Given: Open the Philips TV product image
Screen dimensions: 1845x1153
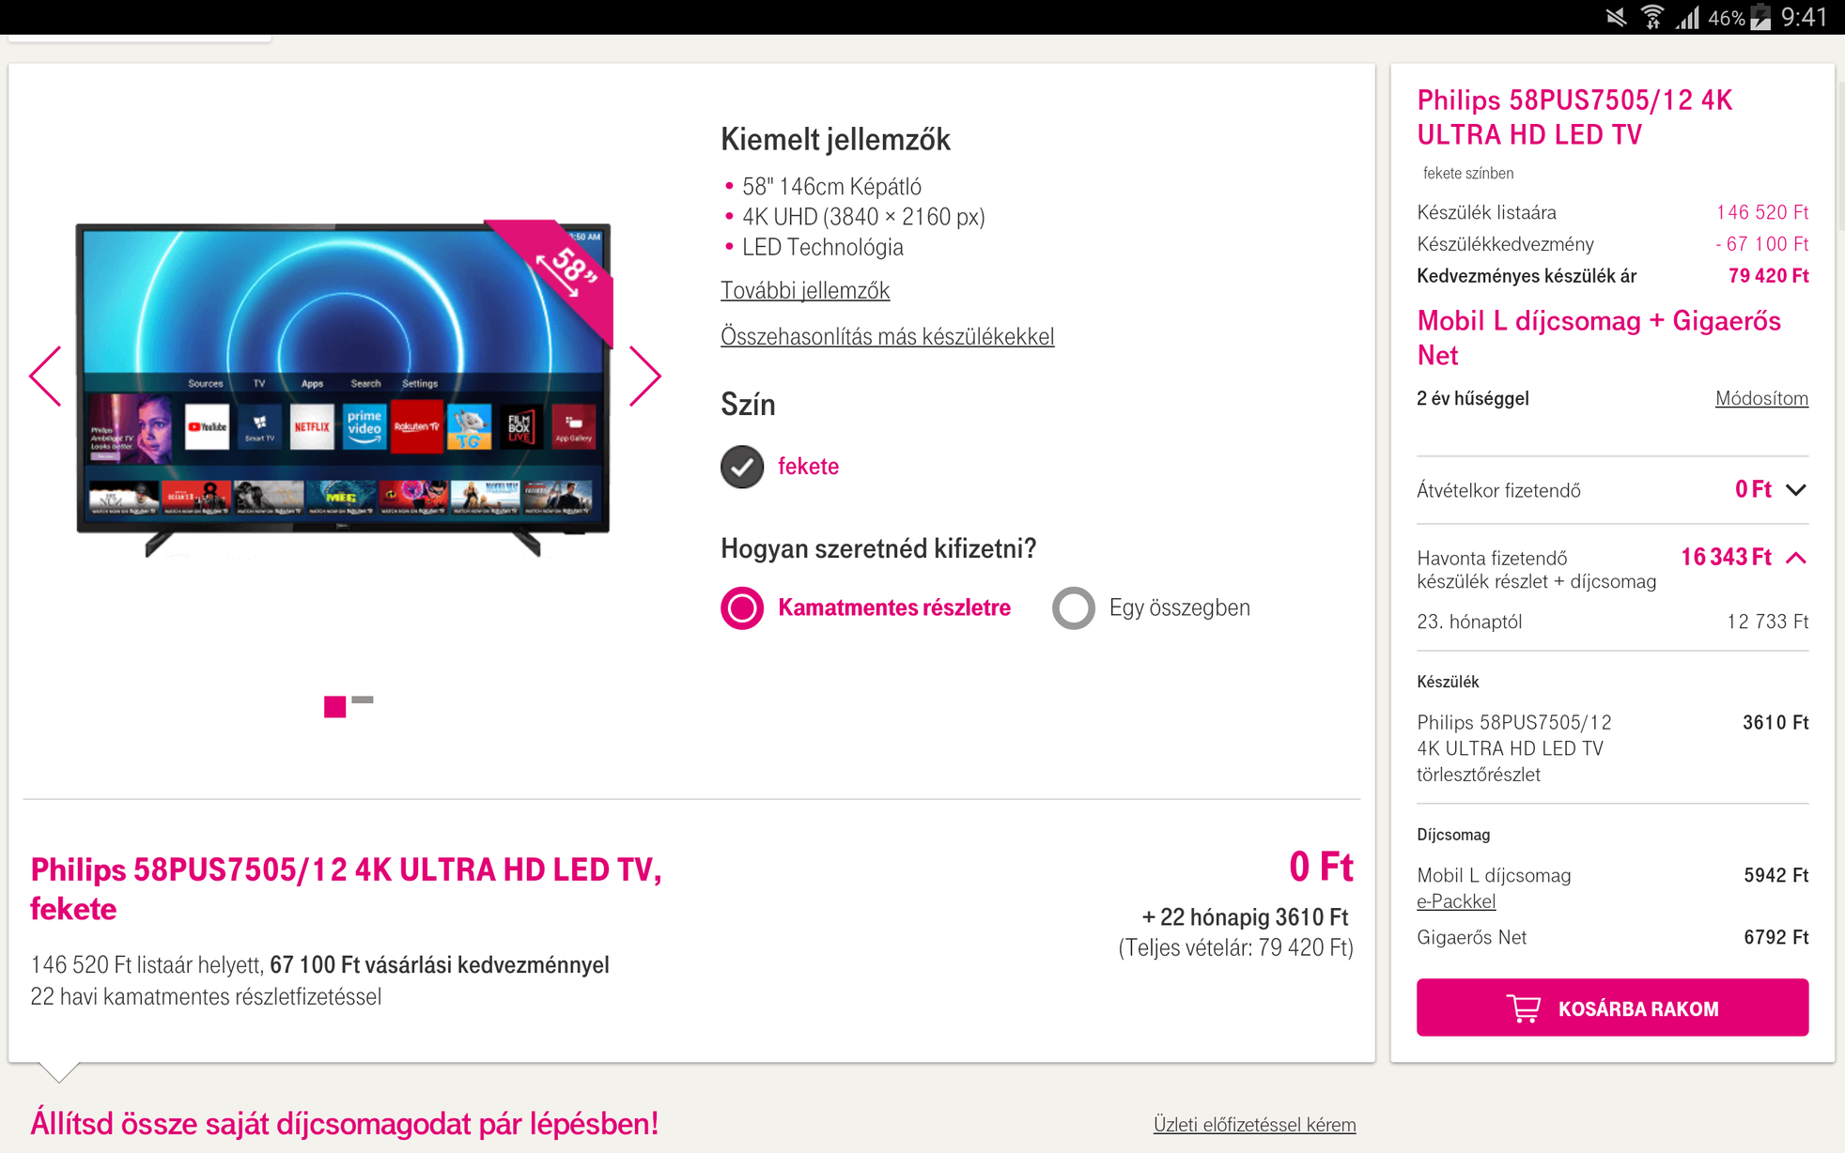Looking at the screenshot, I should [x=344, y=389].
